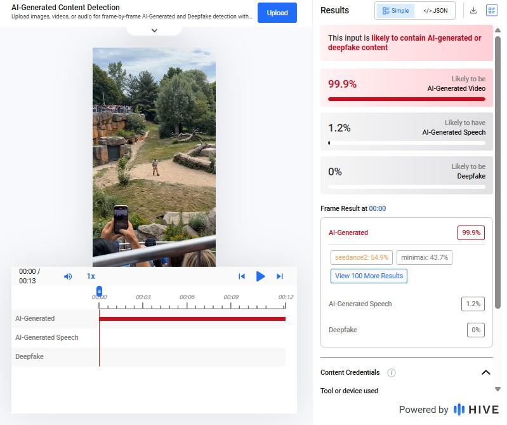Collapse the Content Credentials section
Screen dimensions: 507x425
coord(485,372)
